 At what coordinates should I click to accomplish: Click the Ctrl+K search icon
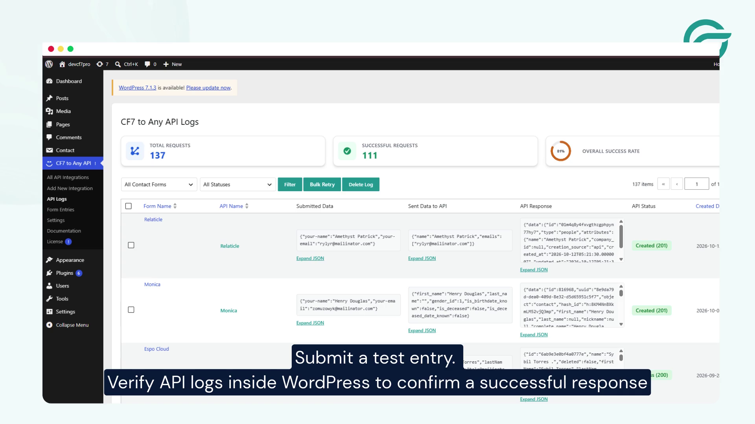(118, 64)
